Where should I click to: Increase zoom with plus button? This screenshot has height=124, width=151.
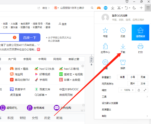point(133,90)
